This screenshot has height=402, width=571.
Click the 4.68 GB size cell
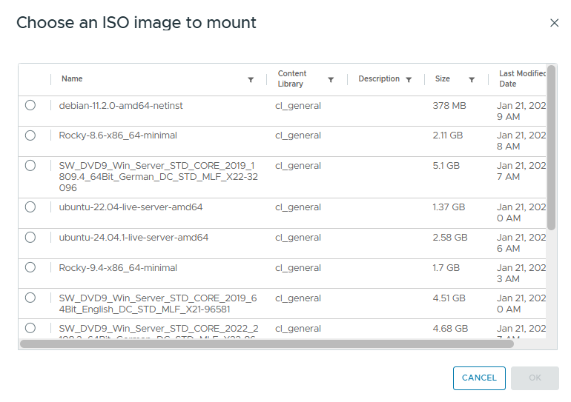450,329
